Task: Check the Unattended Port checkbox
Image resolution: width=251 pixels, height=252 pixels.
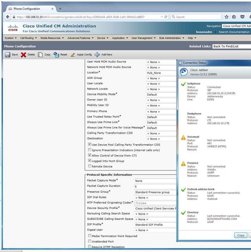Action: tap(90, 241)
